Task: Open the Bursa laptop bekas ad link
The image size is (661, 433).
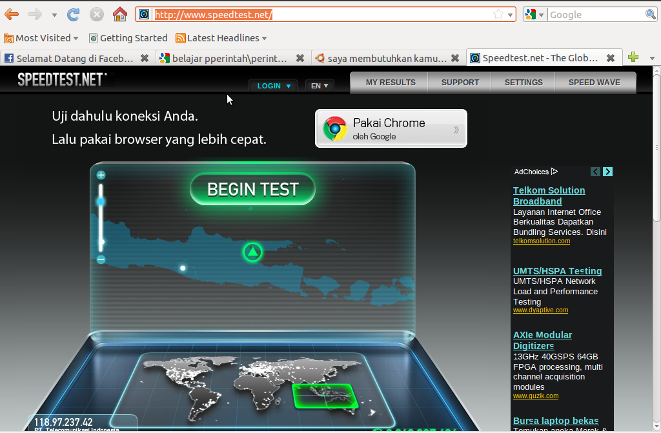Action: coord(556,421)
